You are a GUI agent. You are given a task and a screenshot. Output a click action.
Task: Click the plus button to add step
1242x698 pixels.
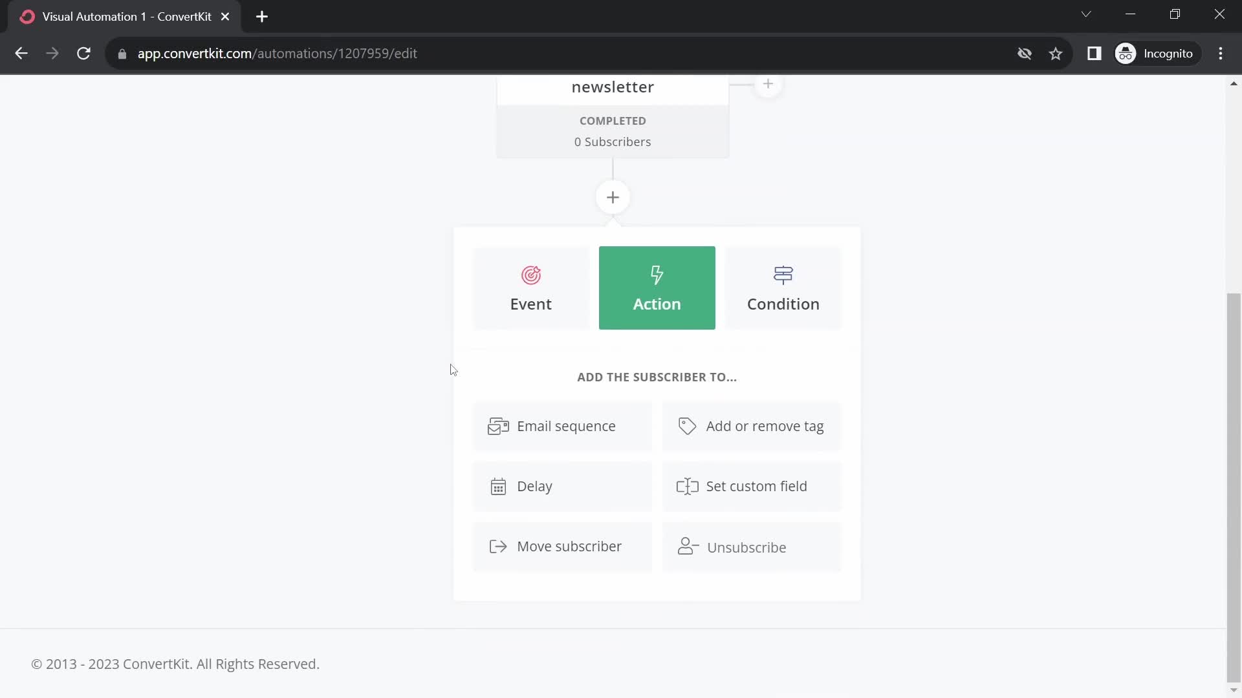[613, 198]
